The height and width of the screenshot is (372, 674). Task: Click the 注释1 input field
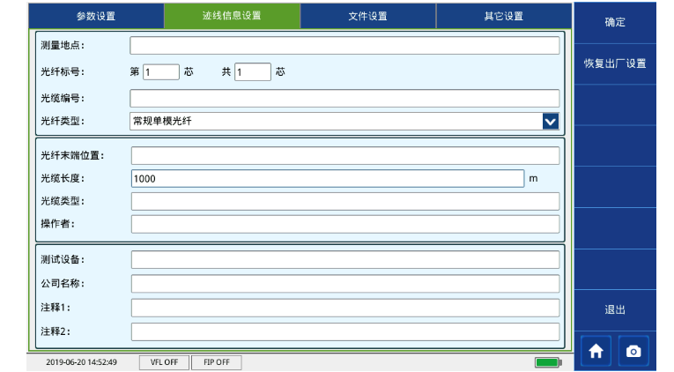coord(345,308)
